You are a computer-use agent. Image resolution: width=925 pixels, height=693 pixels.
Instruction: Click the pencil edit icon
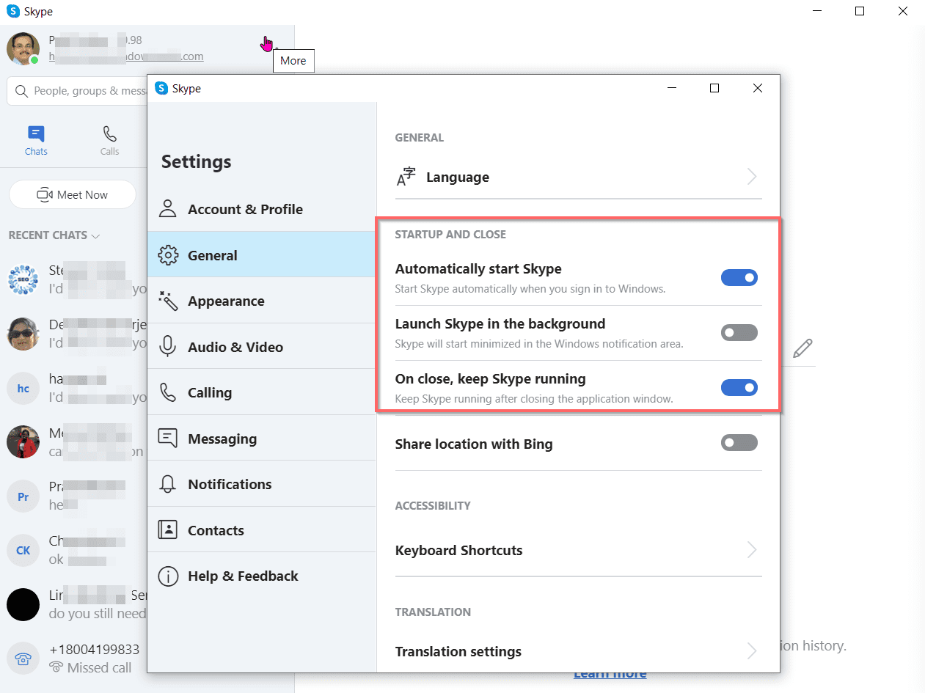(802, 348)
